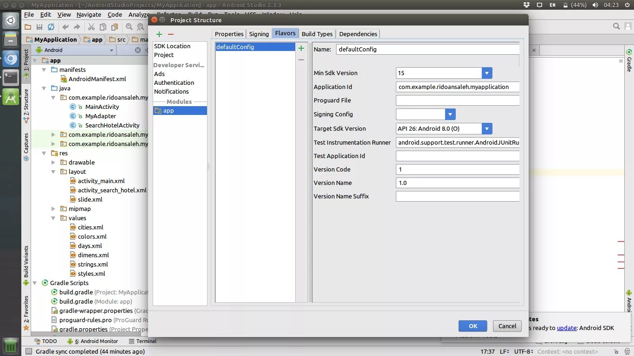Screen dimensions: 634x356
Task: Click the search-everywhere magnifier at top right
Action: [x=616, y=26]
